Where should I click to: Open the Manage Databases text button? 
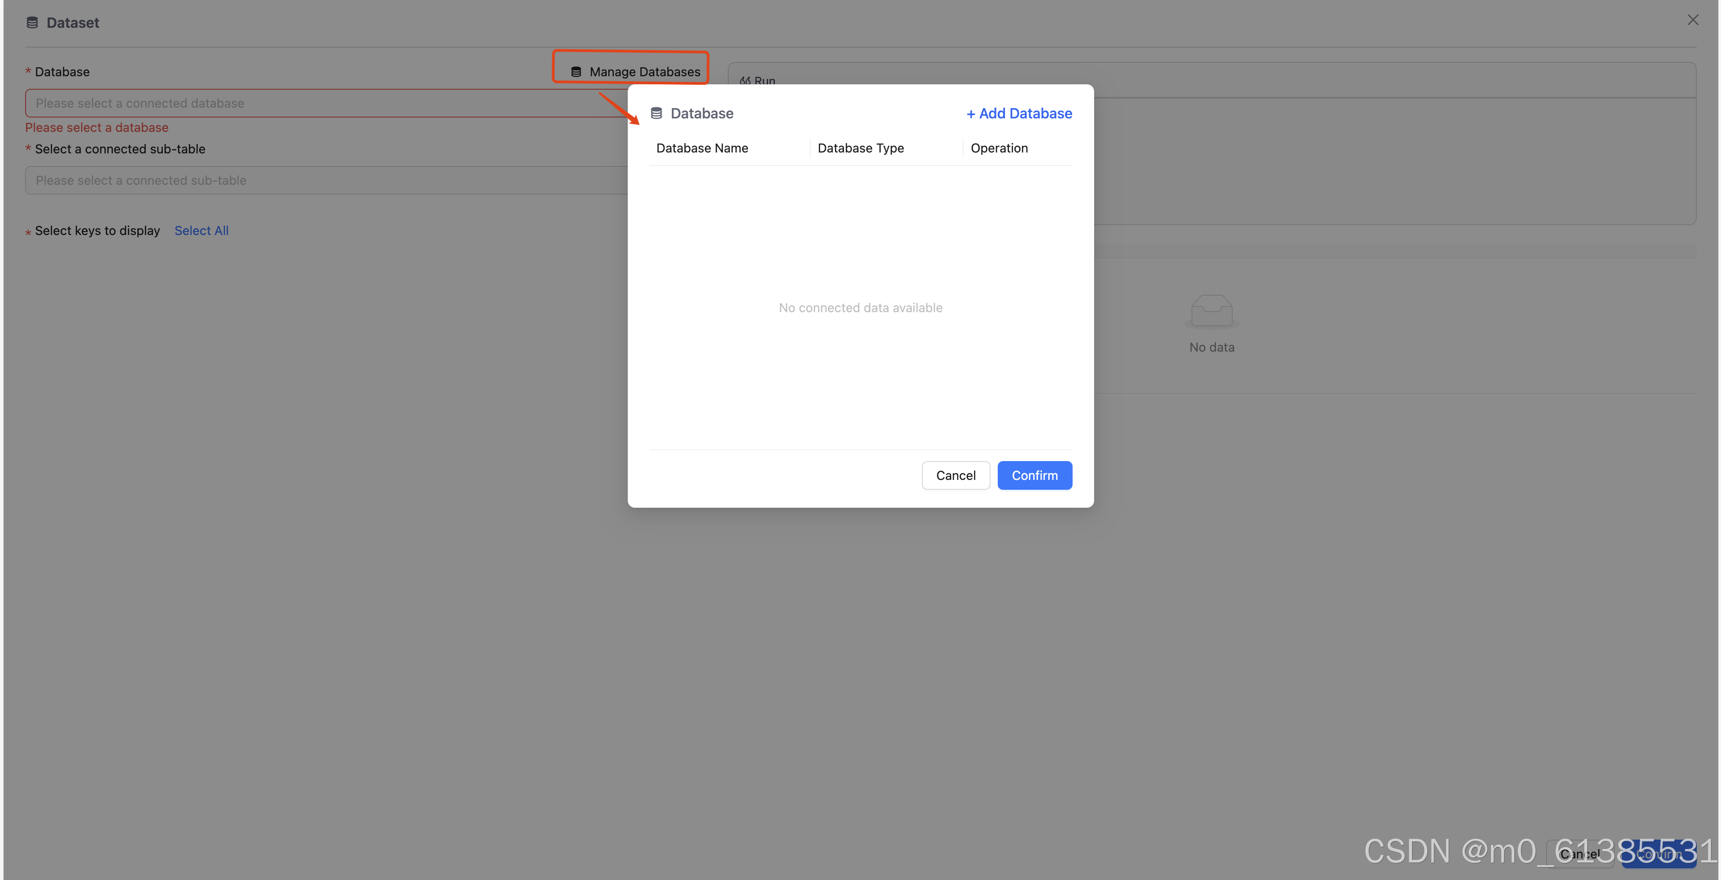click(645, 71)
